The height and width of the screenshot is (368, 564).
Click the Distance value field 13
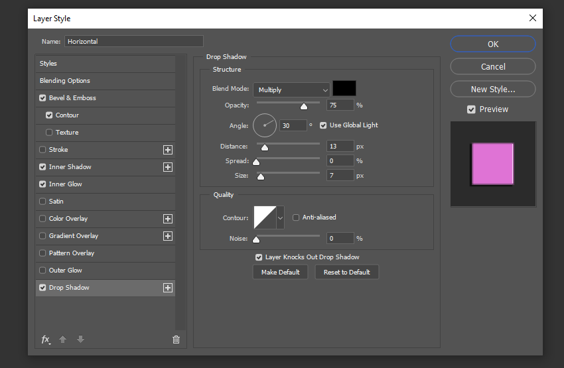click(x=340, y=147)
